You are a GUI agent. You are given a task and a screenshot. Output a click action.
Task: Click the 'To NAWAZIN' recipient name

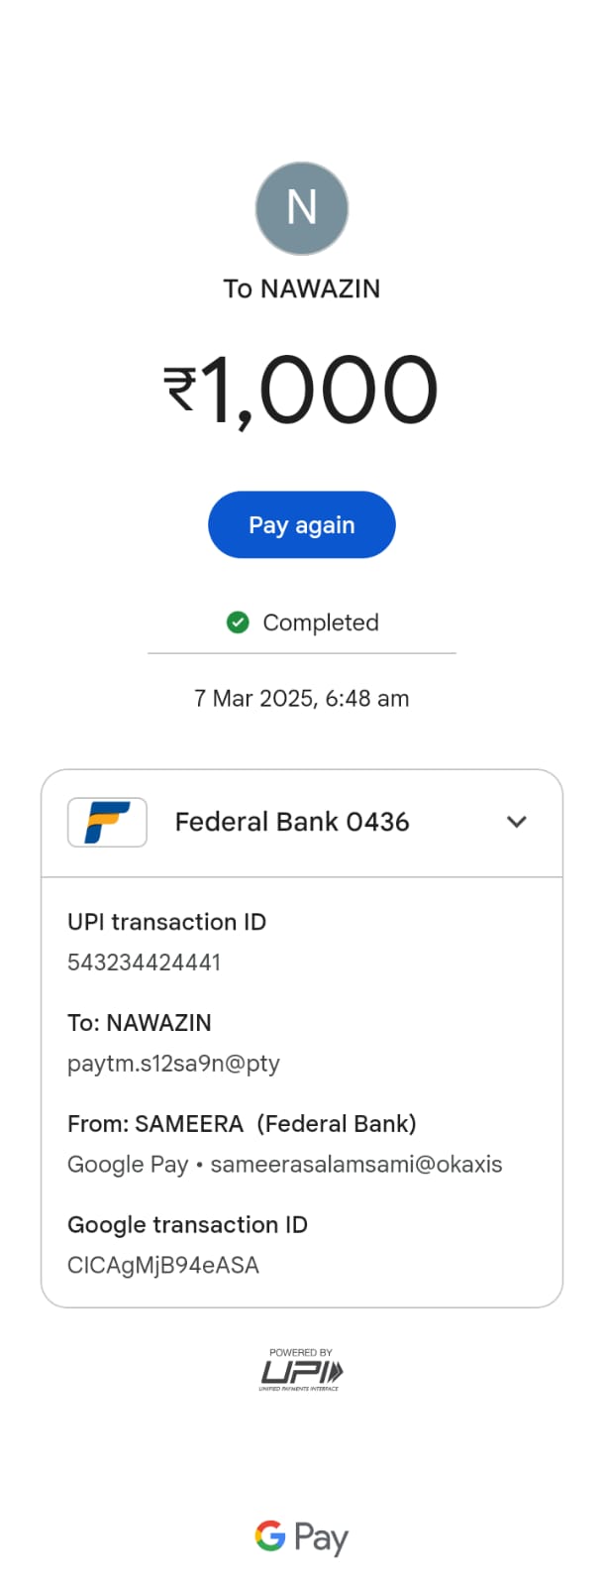pyautogui.click(x=301, y=288)
